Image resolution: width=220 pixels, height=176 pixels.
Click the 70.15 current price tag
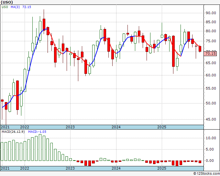tap(211, 54)
